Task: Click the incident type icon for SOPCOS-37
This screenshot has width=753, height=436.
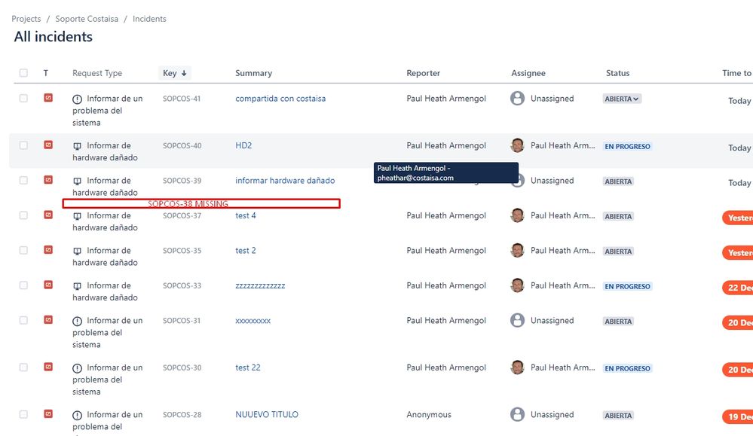Action: tap(48, 215)
